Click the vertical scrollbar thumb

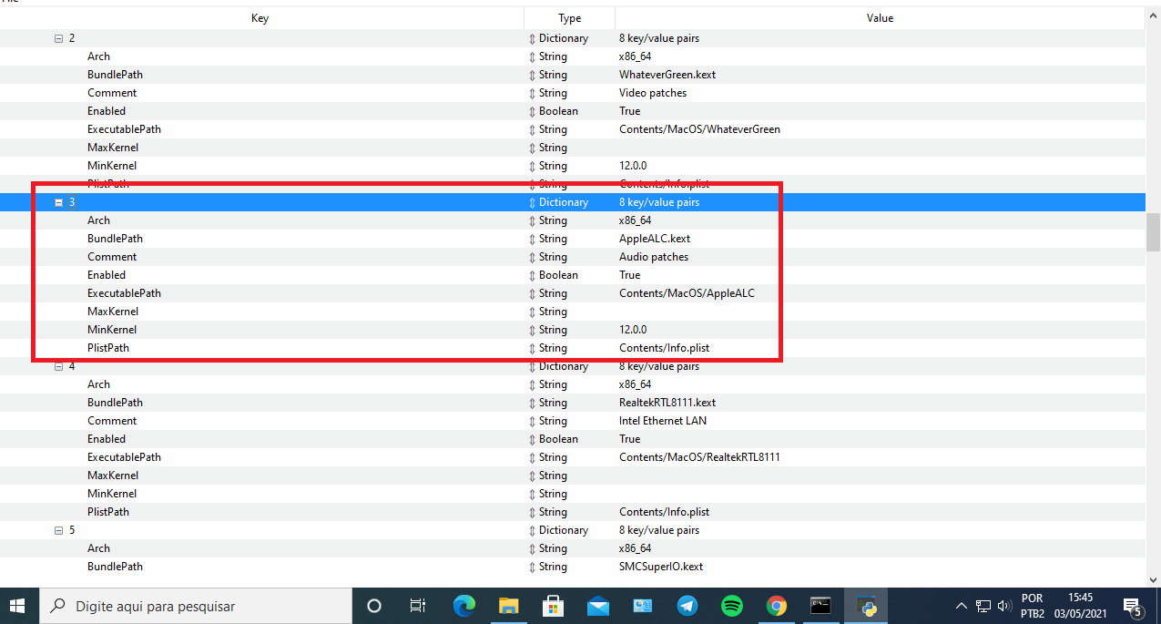(x=1153, y=231)
